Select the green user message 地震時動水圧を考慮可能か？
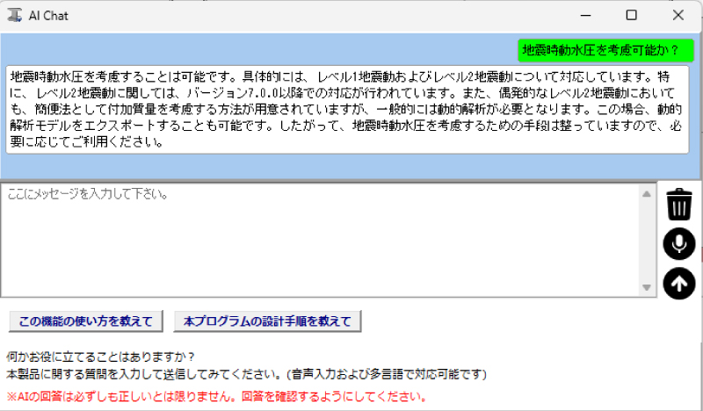 (605, 50)
